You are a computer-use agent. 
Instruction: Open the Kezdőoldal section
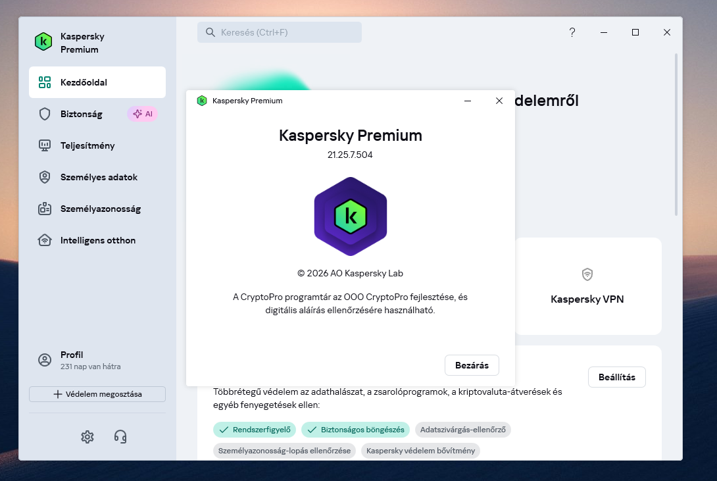click(x=97, y=82)
